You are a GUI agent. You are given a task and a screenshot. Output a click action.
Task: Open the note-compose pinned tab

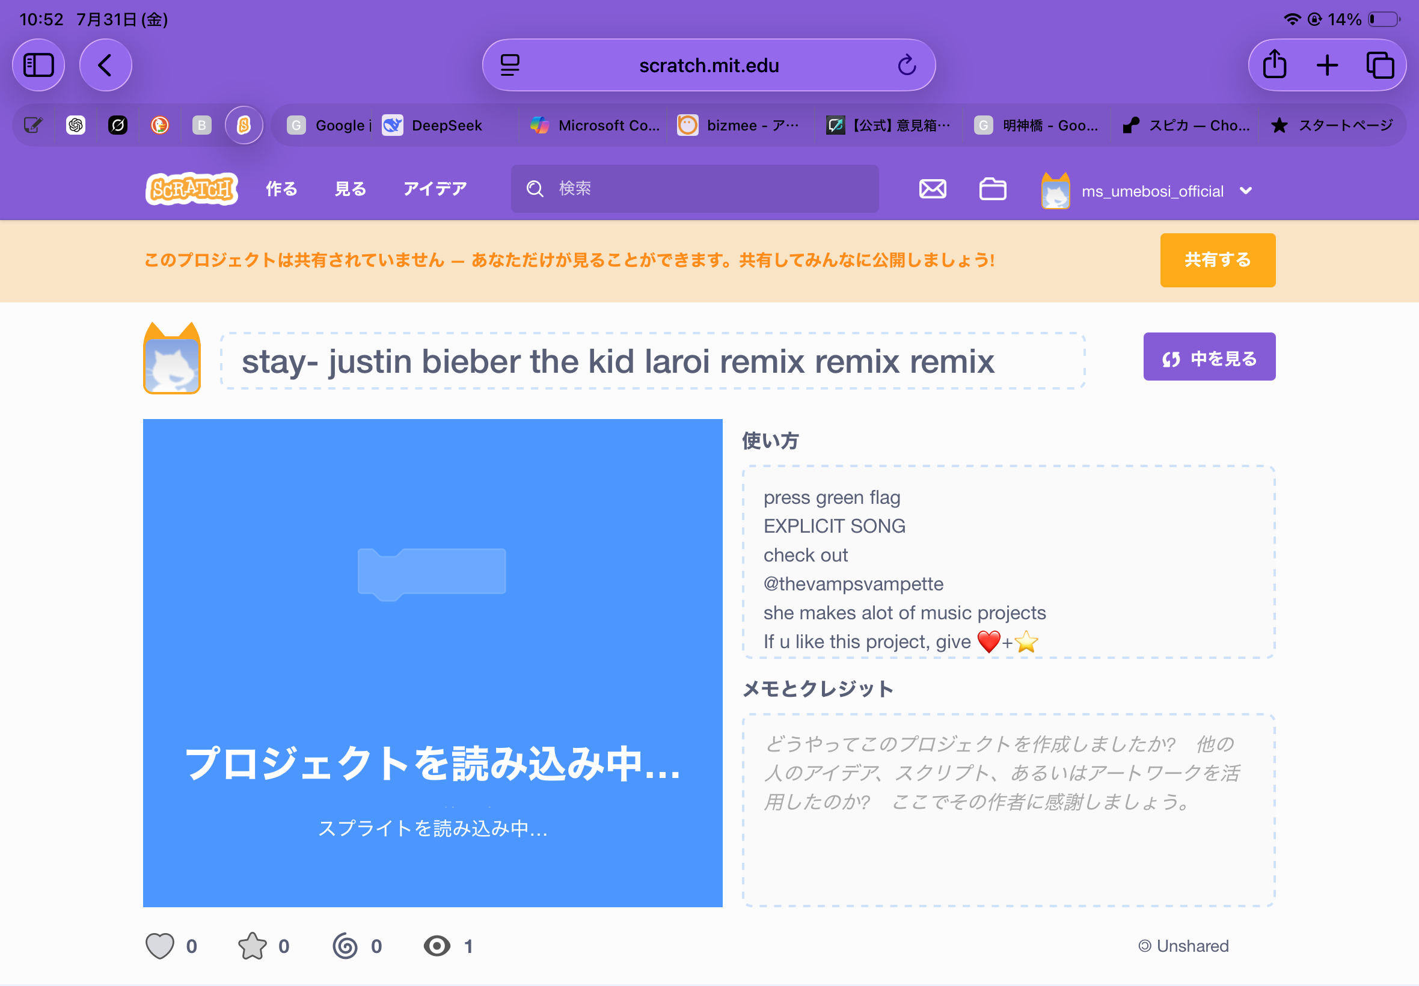point(33,126)
